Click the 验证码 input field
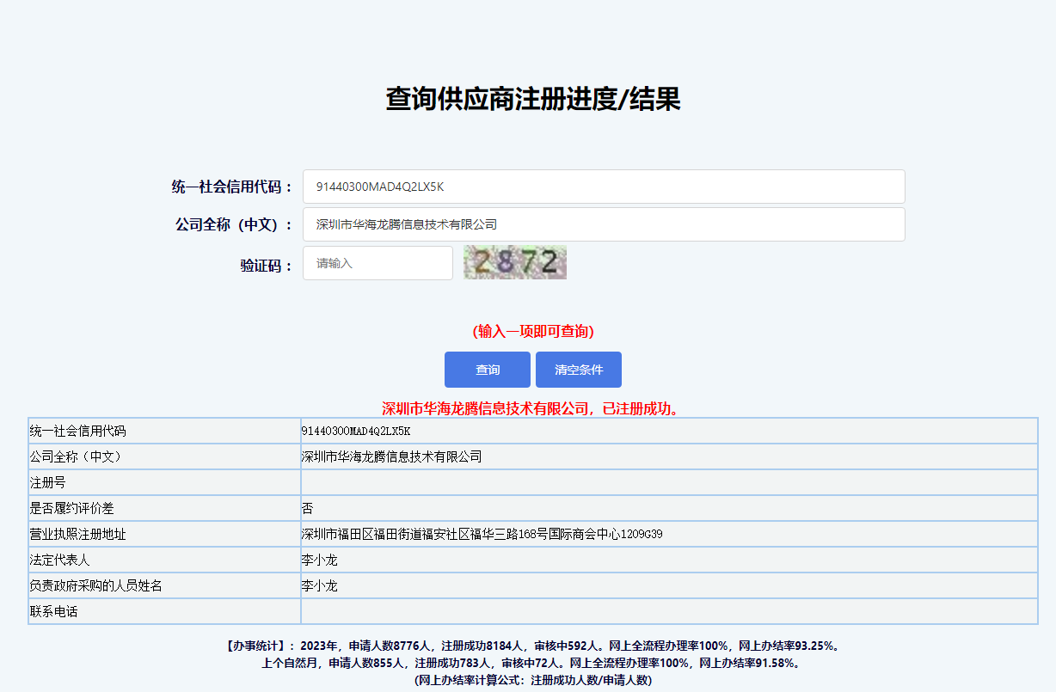This screenshot has height=692, width=1056. point(377,262)
